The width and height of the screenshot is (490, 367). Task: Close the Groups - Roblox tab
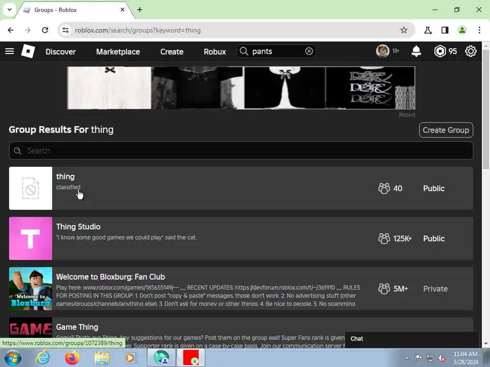tap(122, 10)
